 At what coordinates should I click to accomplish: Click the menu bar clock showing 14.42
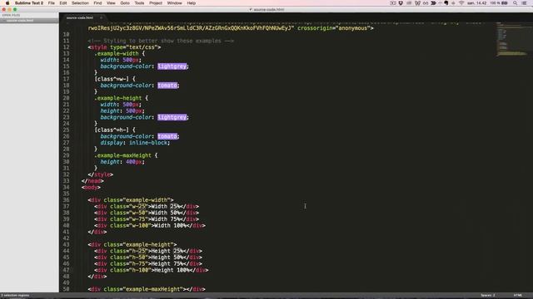pos(476,3)
